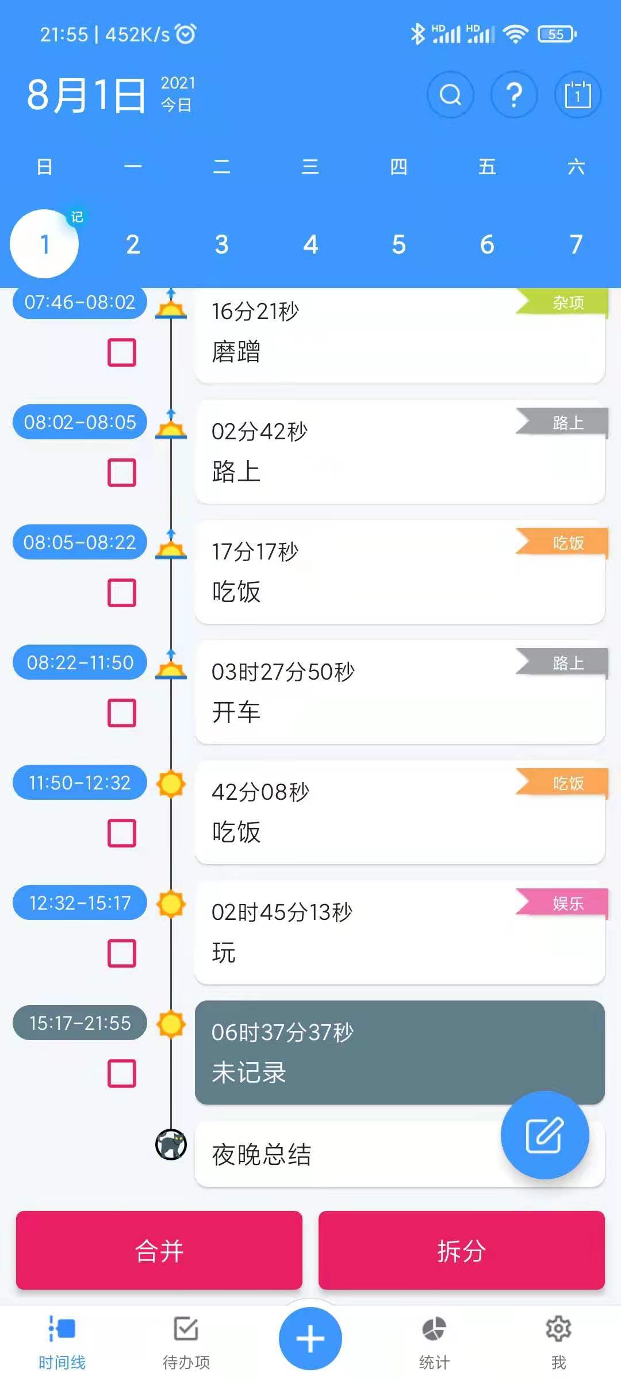Screen dimensions: 621x1380
Task: Tap the search magnifier icon
Action: (450, 95)
